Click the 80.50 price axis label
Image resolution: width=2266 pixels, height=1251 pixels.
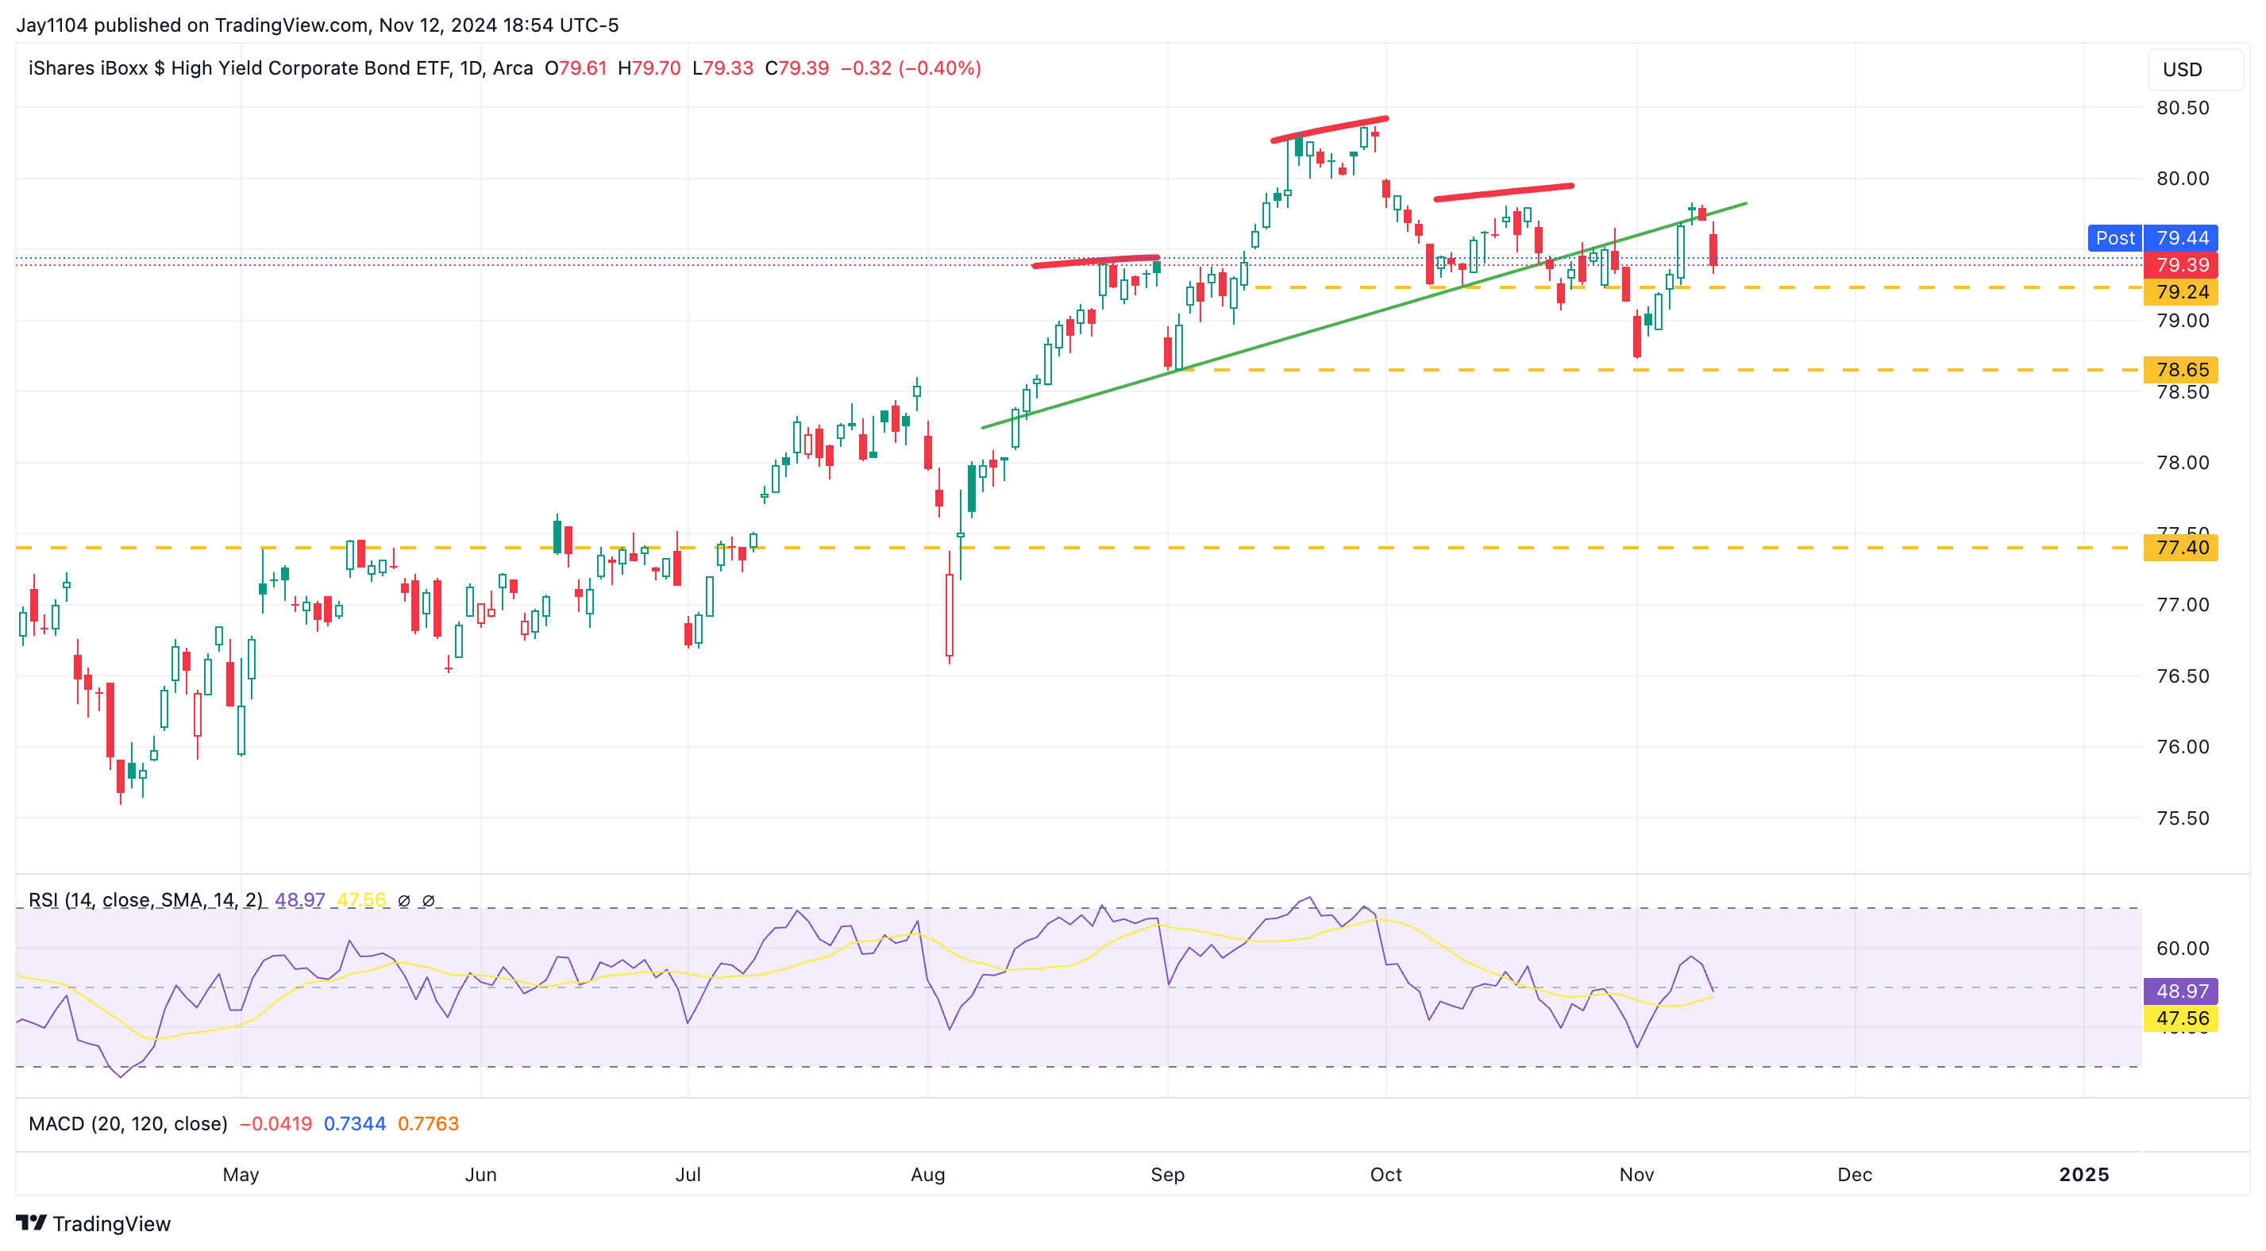[2183, 107]
